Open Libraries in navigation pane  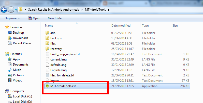pos(16,54)
